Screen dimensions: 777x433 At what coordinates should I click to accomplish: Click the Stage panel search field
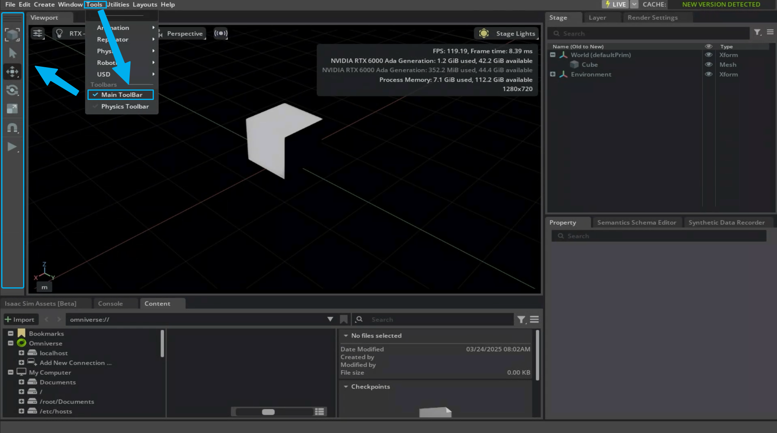point(648,34)
